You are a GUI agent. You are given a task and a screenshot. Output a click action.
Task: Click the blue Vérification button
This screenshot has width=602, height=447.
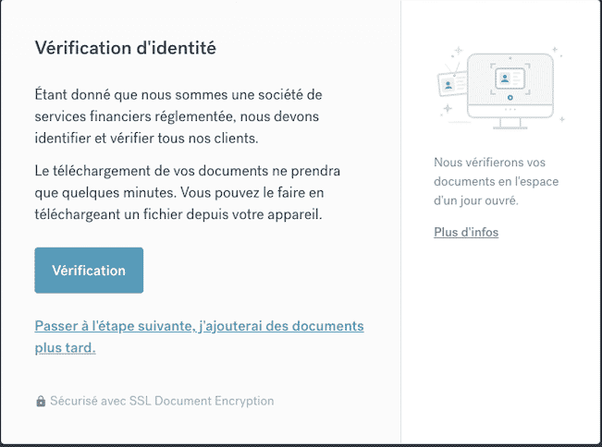pos(89,271)
